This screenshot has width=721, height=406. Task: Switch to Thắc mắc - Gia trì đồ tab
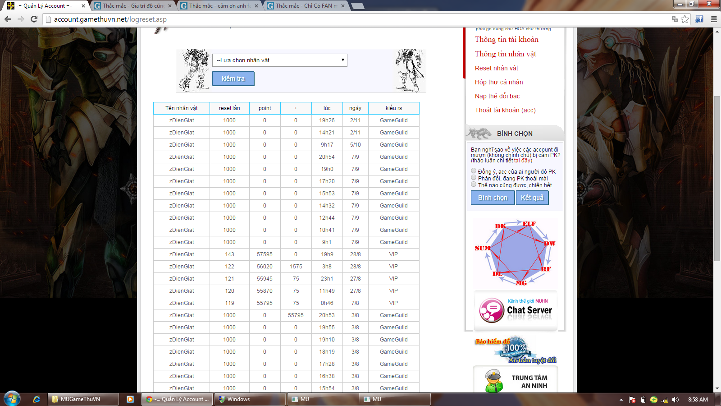pyautogui.click(x=133, y=6)
